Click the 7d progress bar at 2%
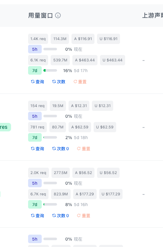This screenshot has width=163, height=247. [x=50, y=137]
